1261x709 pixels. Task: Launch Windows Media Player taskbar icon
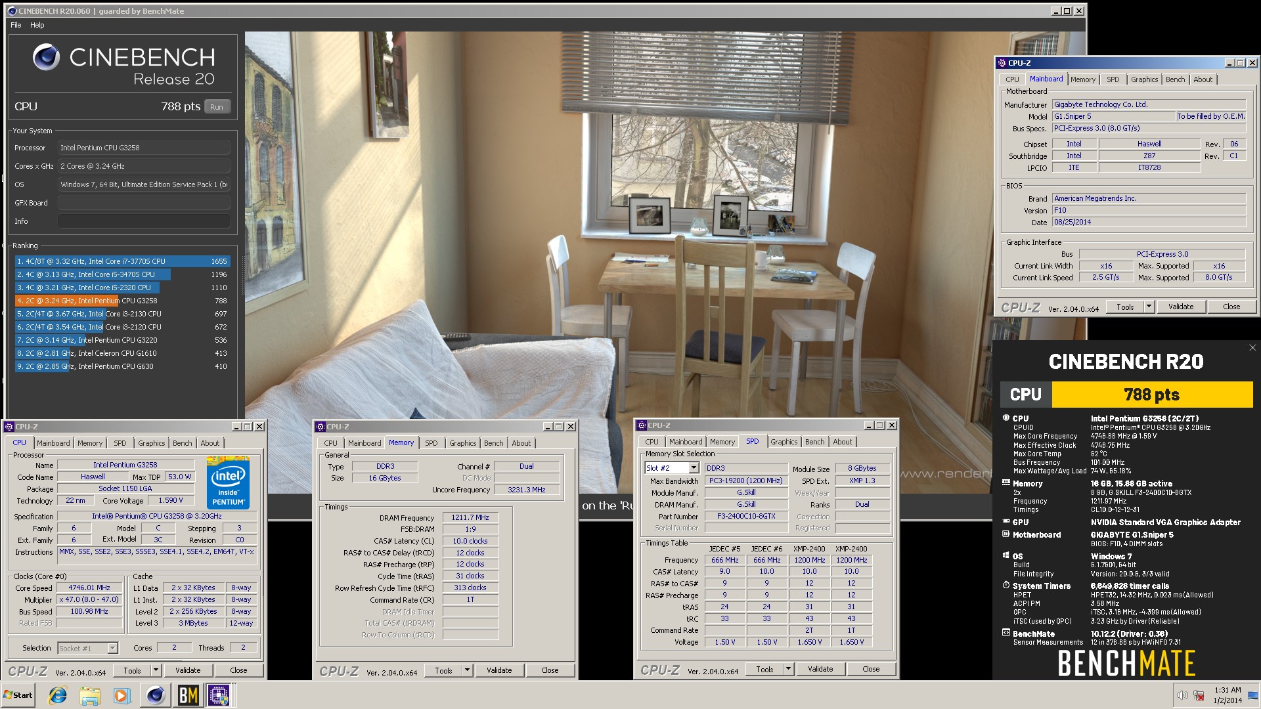point(122,695)
